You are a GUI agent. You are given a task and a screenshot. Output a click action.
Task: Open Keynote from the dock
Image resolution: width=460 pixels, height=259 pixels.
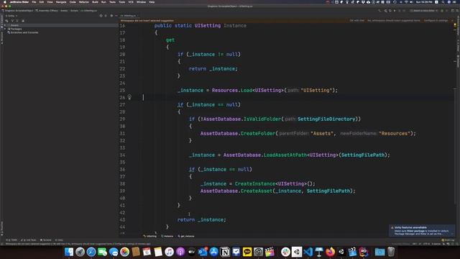coord(319,252)
